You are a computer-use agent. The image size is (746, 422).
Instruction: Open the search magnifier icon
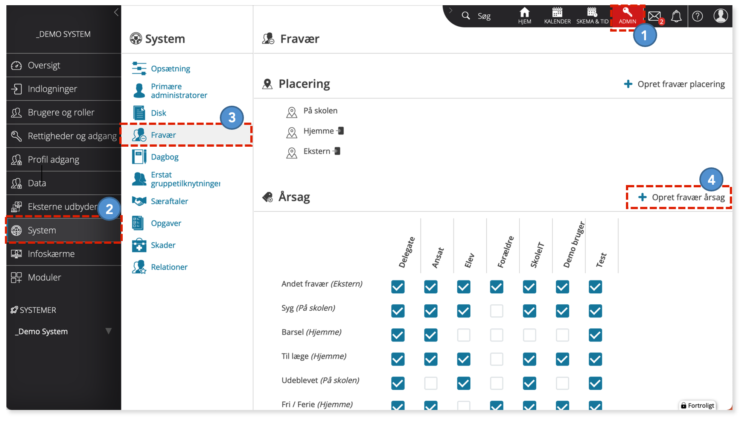coord(466,16)
